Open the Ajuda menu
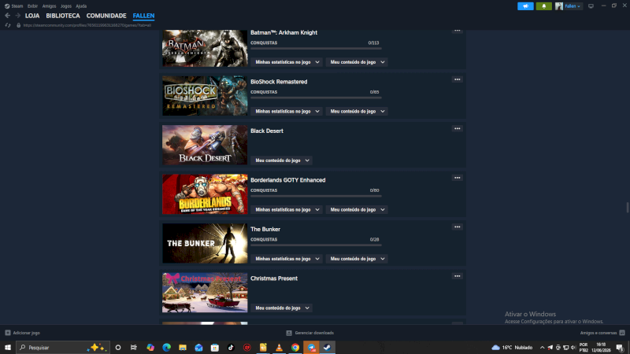This screenshot has width=630, height=354. pos(81,6)
